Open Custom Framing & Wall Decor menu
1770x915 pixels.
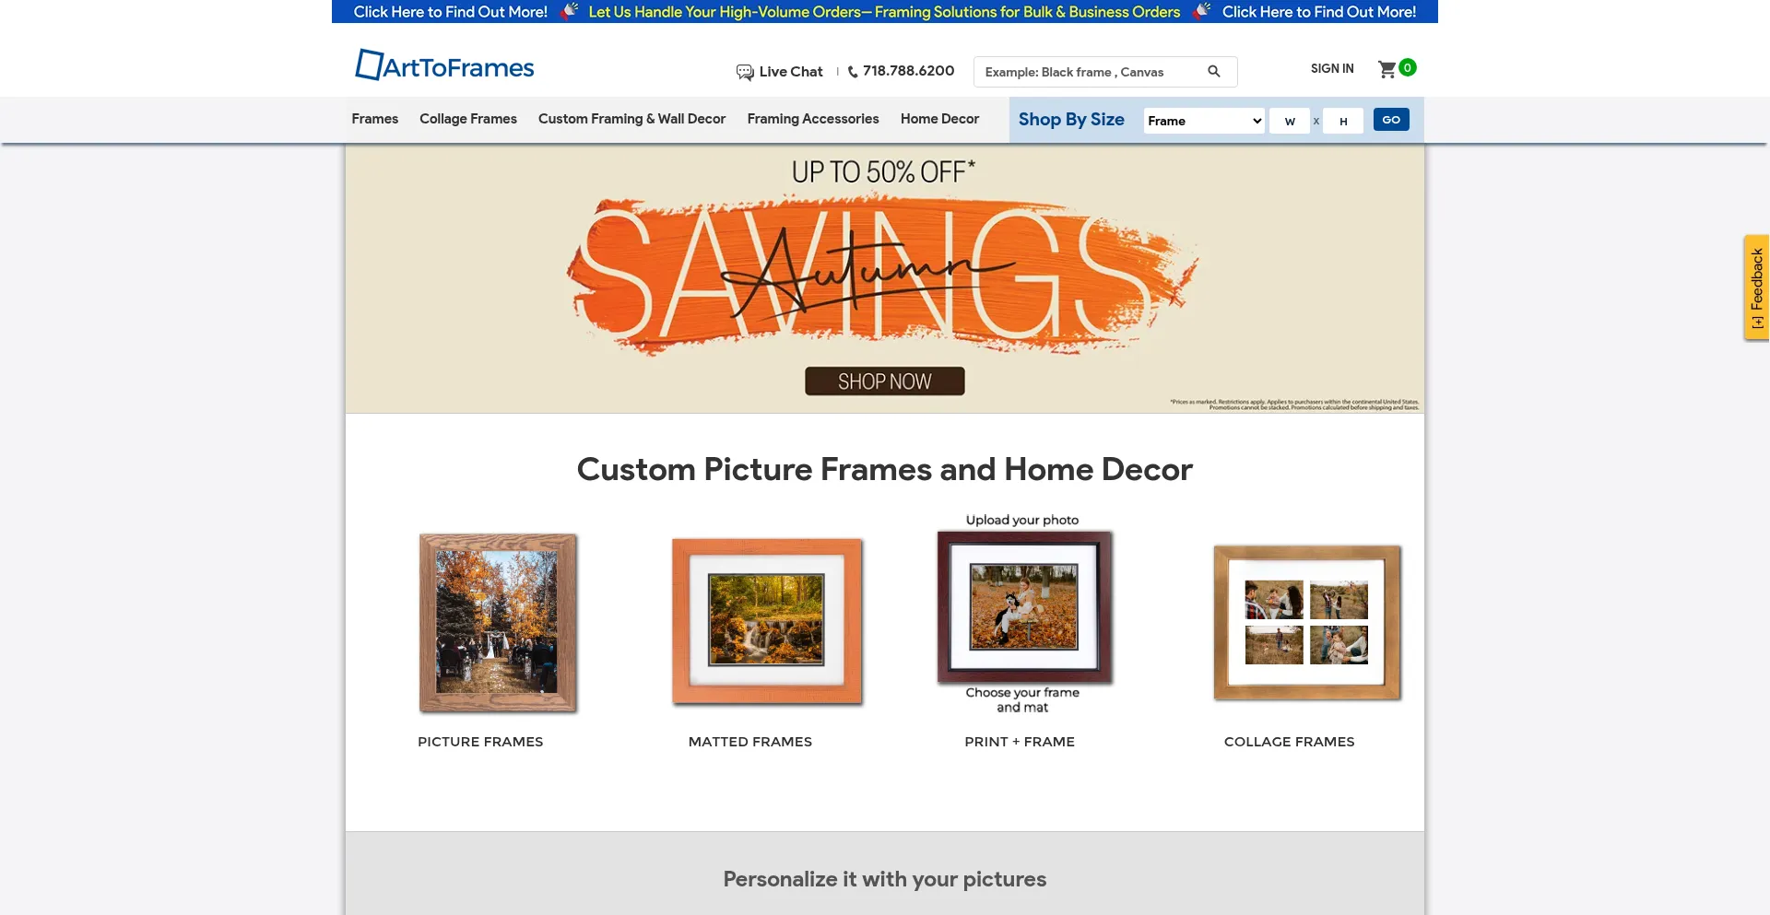point(631,119)
